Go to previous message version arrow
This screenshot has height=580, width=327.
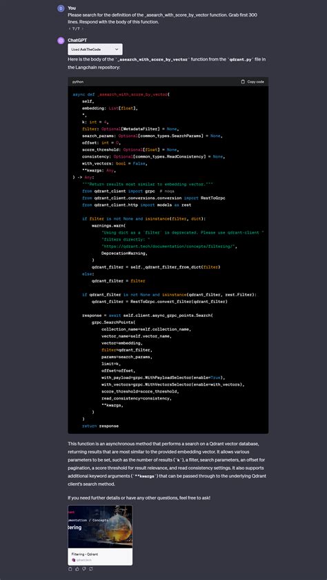click(70, 28)
